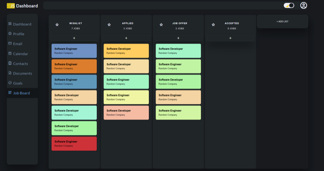Open the red Software Engineer card in Wishlist
Image resolution: width=324 pixels, height=171 pixels.
tap(74, 144)
